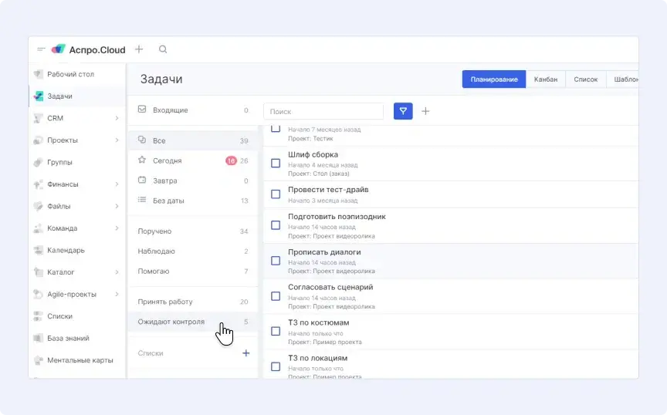Image resolution: width=667 pixels, height=415 pixels.
Task: Click the hamburger menu icon beside the logo
Action: point(41,49)
